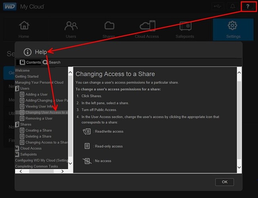The image size is (258, 198).
Task: Click the page icon beside Removing a User
Action: click(x=22, y=118)
